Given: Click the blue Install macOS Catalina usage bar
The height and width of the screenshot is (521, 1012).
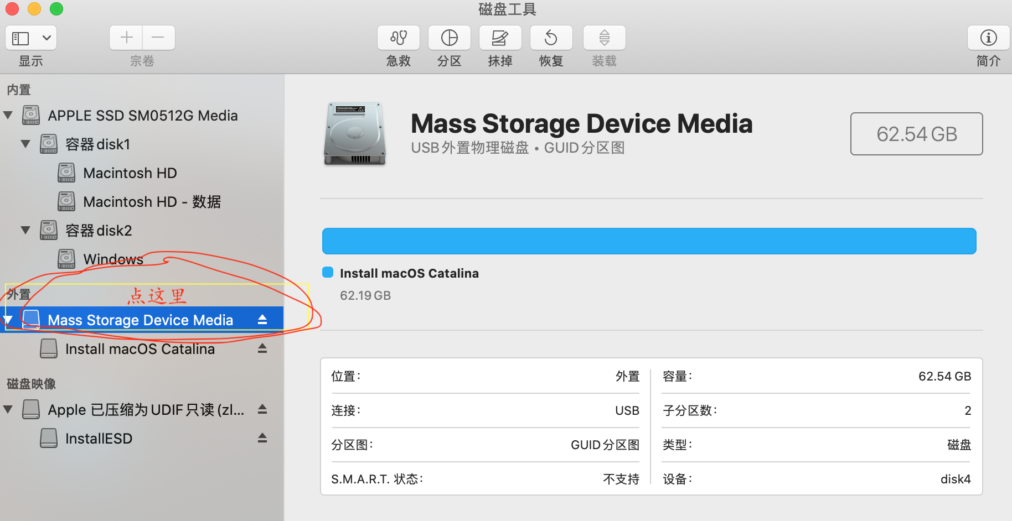Looking at the screenshot, I should [648, 241].
